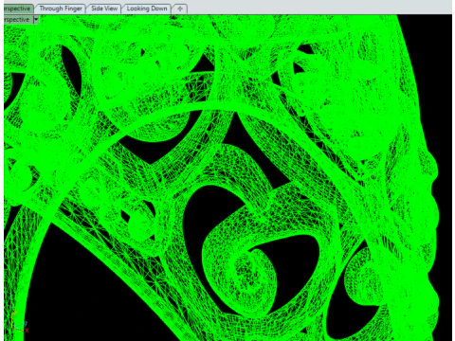Add a new viewport tab with plus icon
Screen dimensions: 455x341
pyautogui.click(x=180, y=9)
